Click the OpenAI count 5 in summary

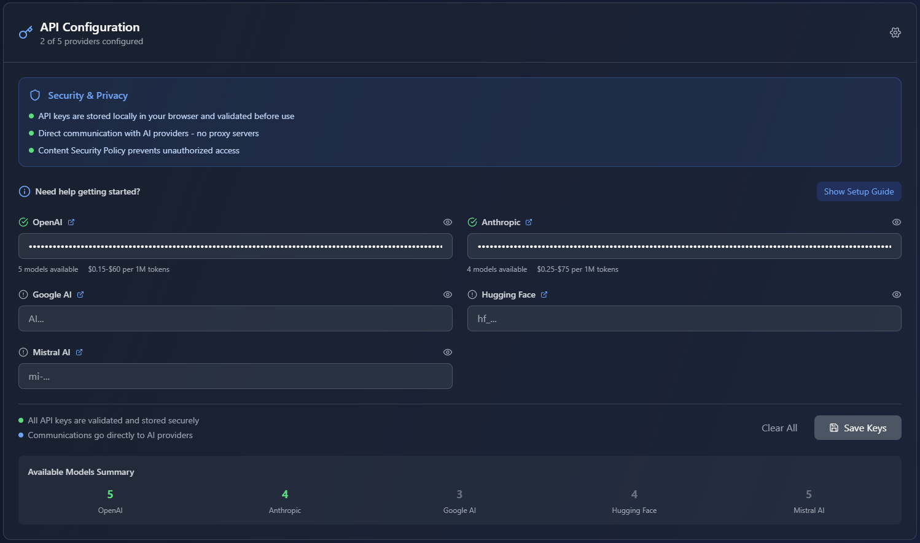111,495
